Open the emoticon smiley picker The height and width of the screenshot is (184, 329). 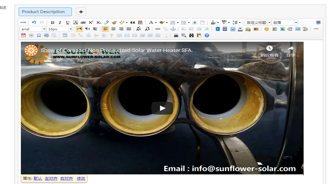click(x=267, y=29)
